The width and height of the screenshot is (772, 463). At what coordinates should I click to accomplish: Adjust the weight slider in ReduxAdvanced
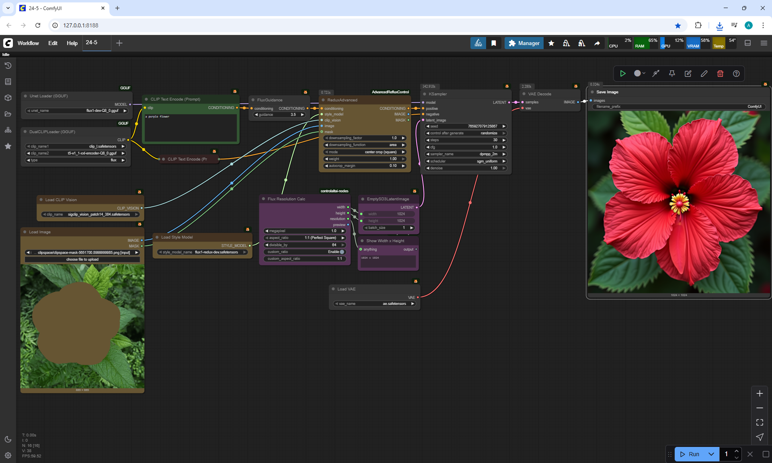pos(365,159)
